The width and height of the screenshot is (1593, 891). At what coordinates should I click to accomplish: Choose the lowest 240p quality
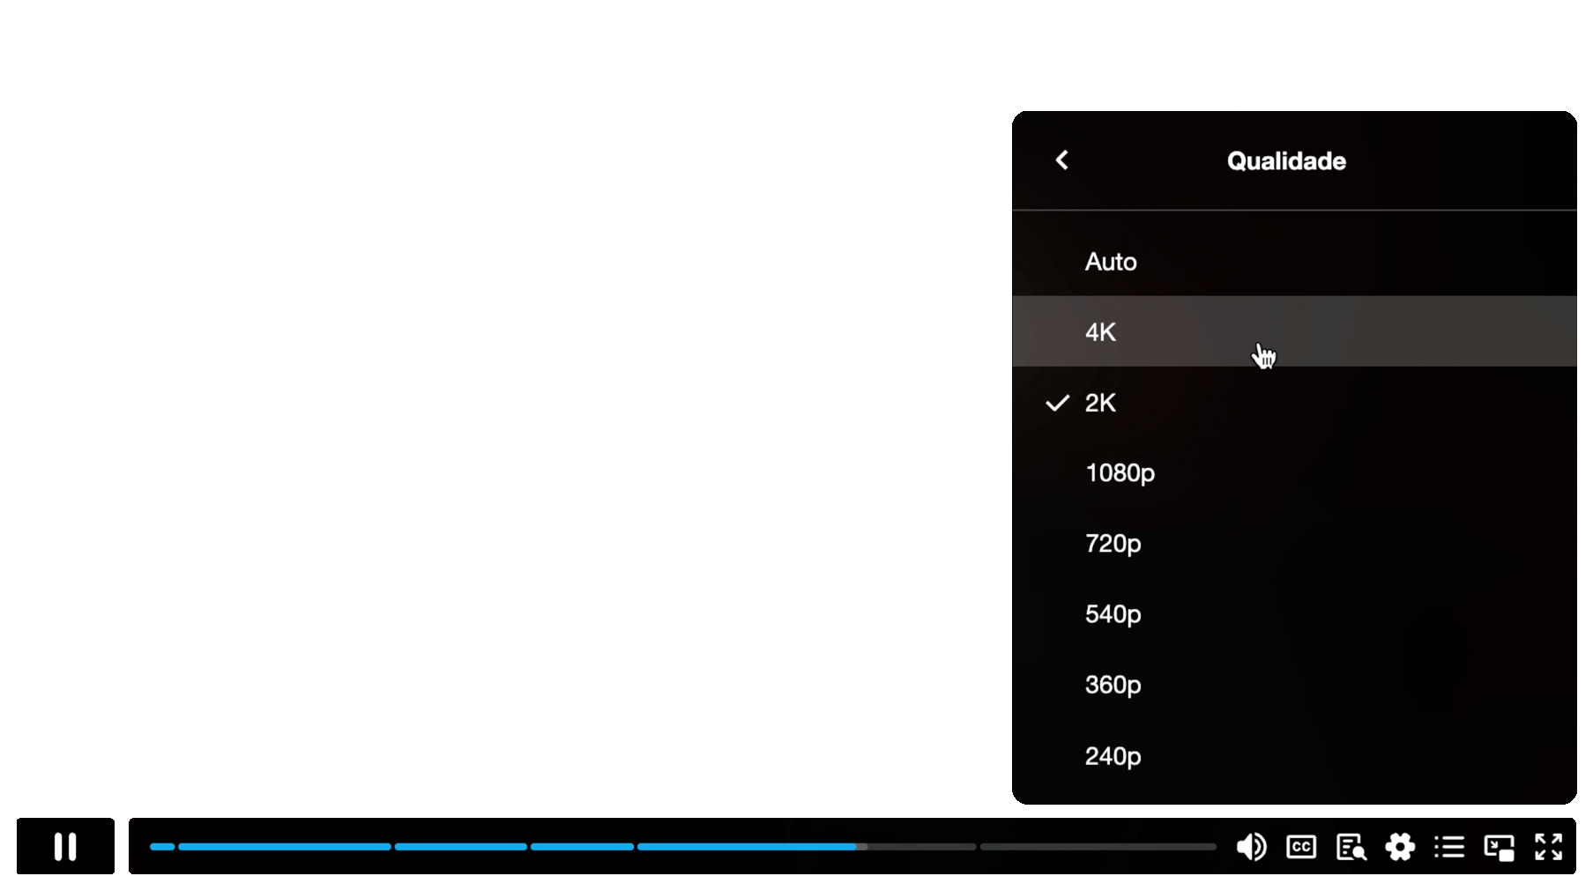(1294, 755)
